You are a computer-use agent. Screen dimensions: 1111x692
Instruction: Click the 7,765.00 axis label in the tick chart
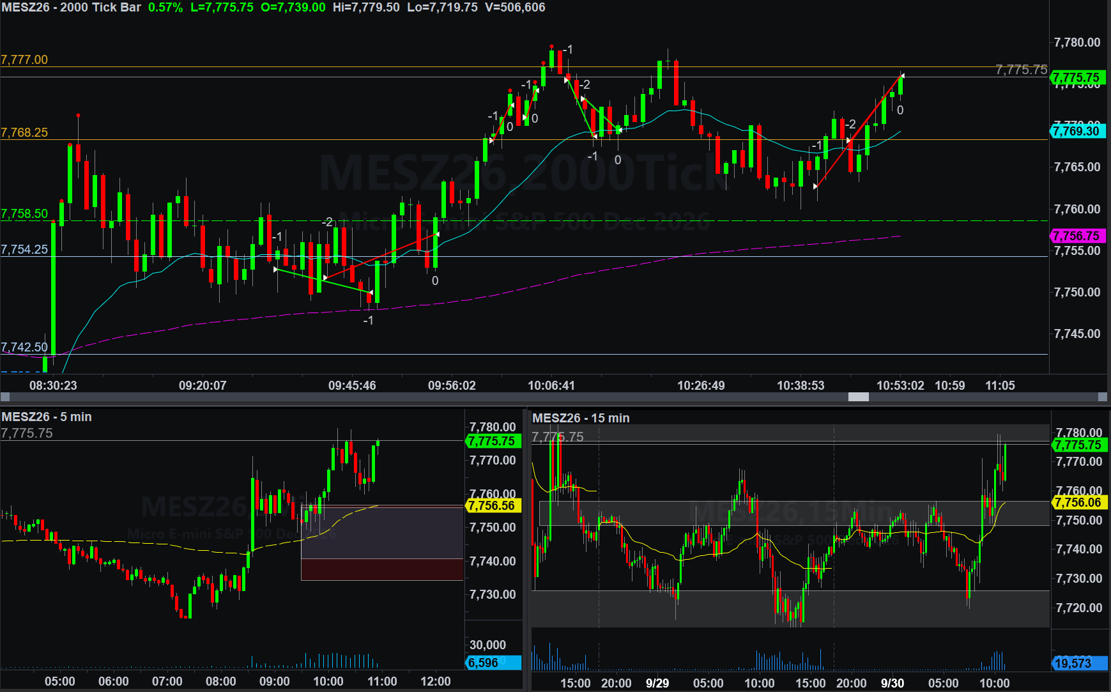[x=1077, y=167]
